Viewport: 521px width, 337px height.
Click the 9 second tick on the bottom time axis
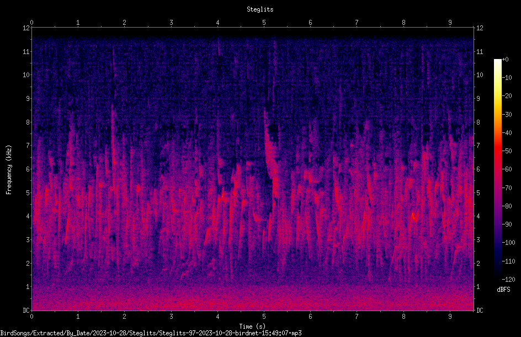[450, 317]
